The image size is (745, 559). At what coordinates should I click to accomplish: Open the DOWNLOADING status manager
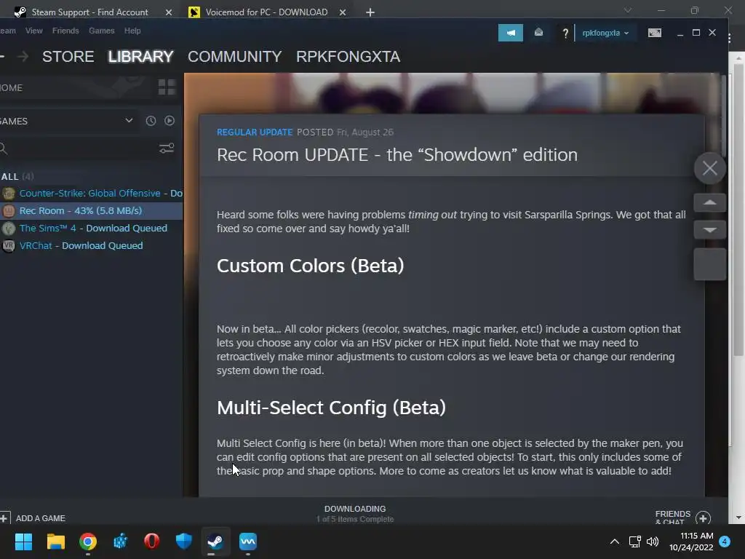(355, 513)
